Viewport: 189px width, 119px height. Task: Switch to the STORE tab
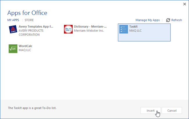tap(29, 20)
